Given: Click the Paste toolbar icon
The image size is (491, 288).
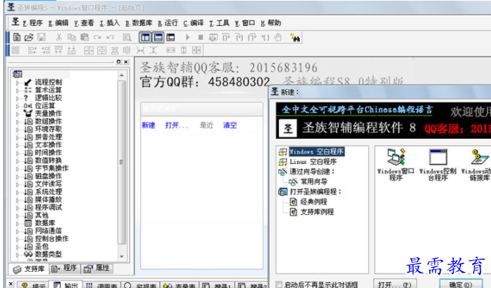Looking at the screenshot, I should [84, 38].
